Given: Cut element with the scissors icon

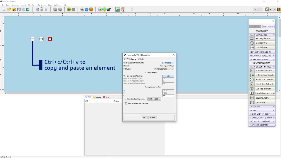Looking at the screenshot, I should pyautogui.click(x=46, y=9).
